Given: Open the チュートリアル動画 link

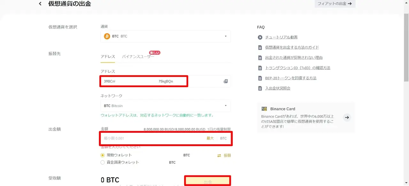Looking at the screenshot, I should click(x=281, y=37).
